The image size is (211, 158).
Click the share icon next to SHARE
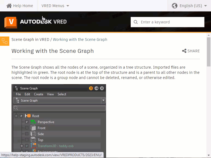pos(184,51)
